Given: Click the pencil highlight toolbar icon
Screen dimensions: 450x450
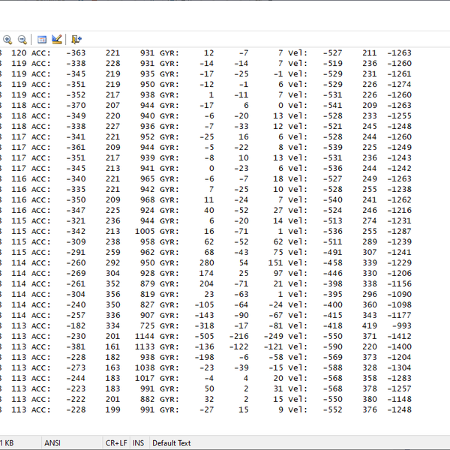Looking at the screenshot, I should point(56,39).
